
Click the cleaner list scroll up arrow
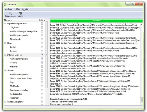pyautogui.click(x=47, y=20)
